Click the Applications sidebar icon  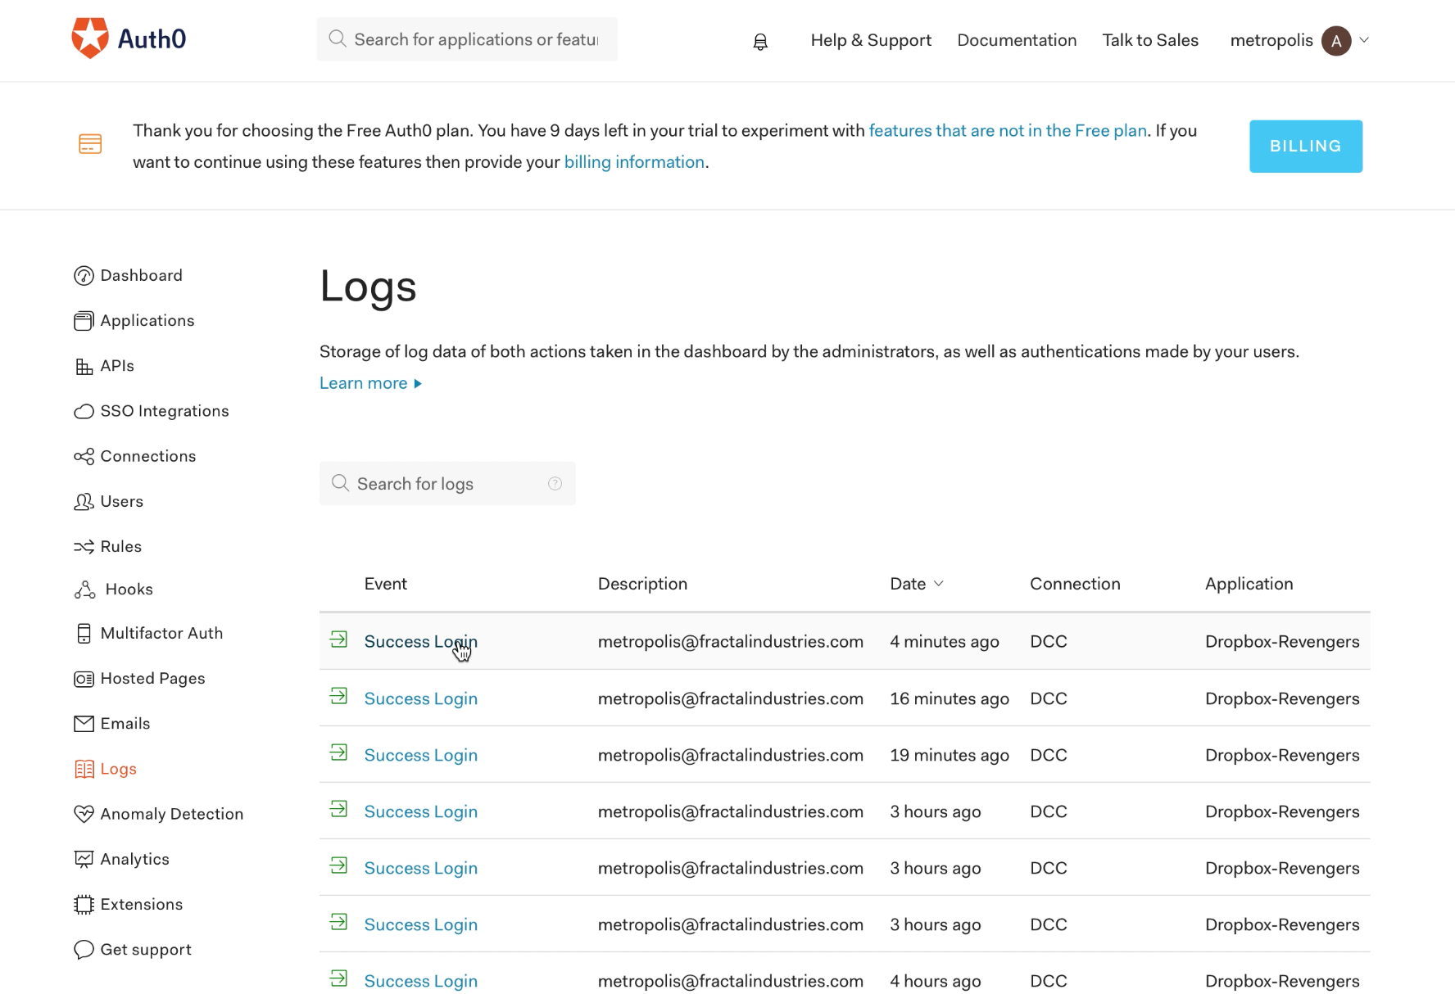tap(84, 321)
